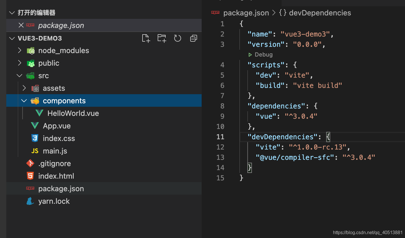Select package.json in the open editors list

pyautogui.click(x=61, y=25)
